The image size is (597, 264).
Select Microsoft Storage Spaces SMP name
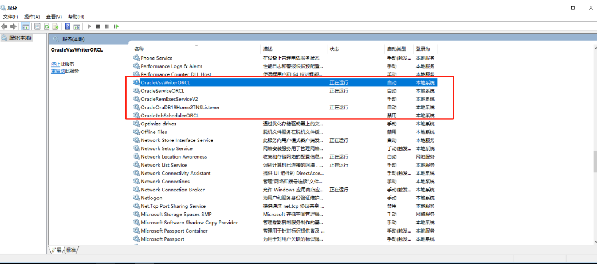[176, 214]
